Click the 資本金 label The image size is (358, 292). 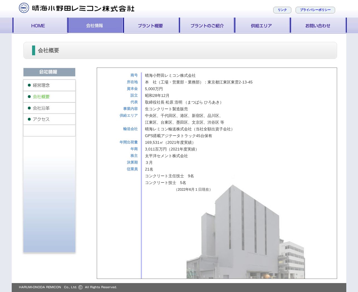[132, 89]
